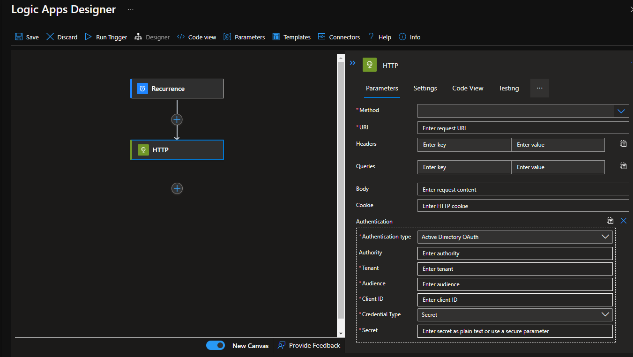Click the Run Trigger play icon
The height and width of the screenshot is (357, 633).
(x=88, y=37)
